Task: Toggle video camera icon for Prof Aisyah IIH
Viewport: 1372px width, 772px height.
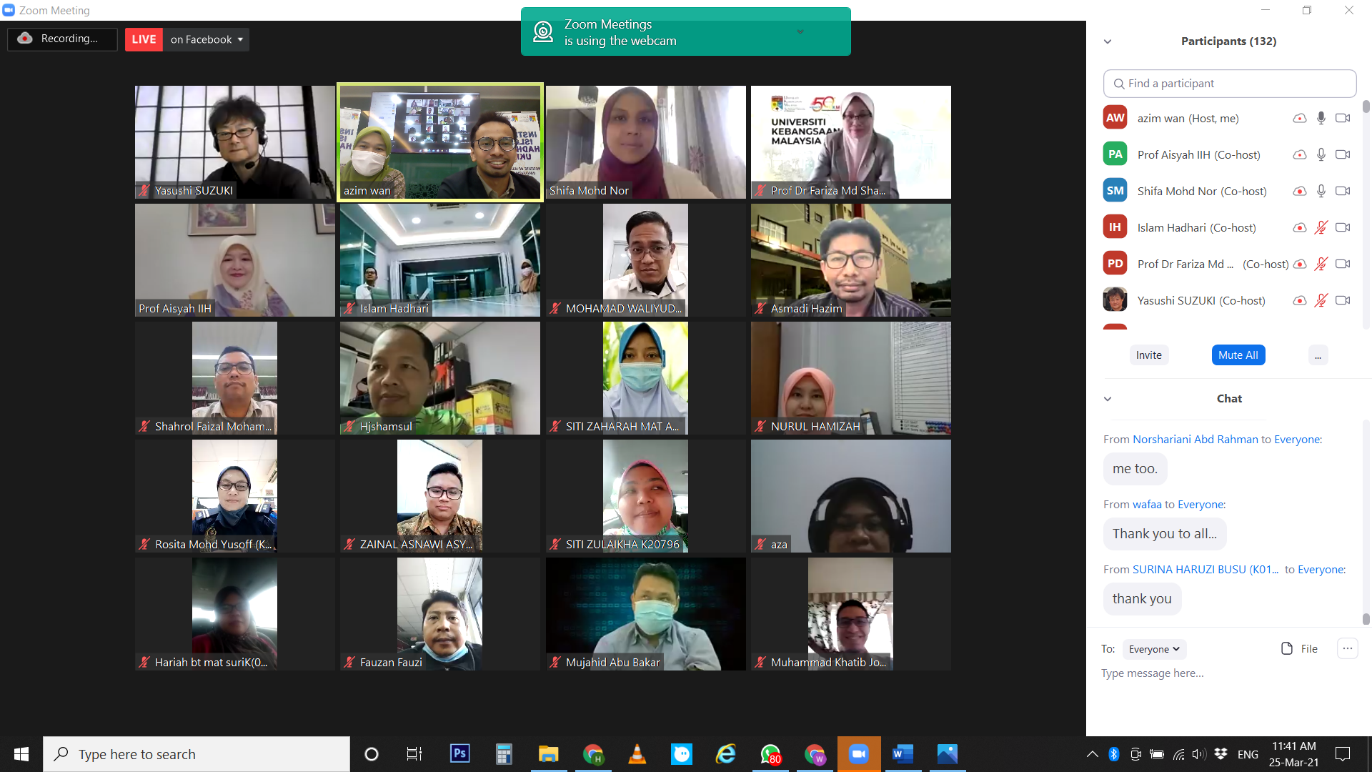Action: (1343, 154)
